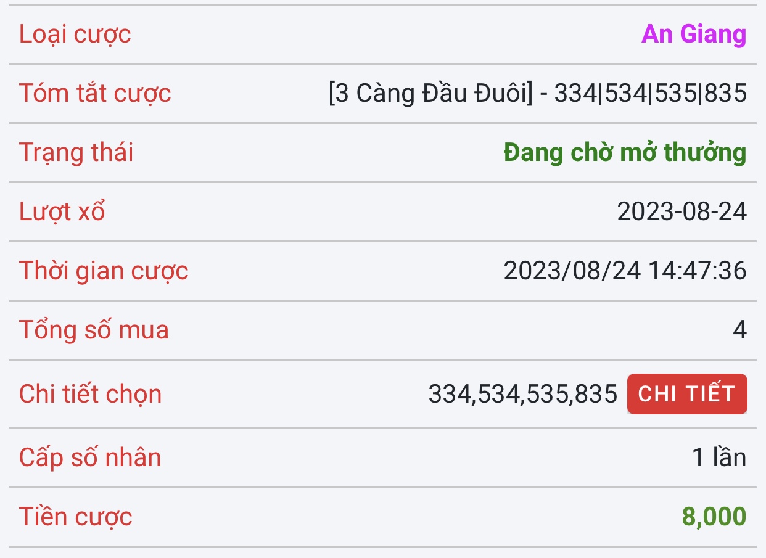Tap the green bet amount 8,000
Image resolution: width=766 pixels, height=558 pixels.
coord(714,517)
